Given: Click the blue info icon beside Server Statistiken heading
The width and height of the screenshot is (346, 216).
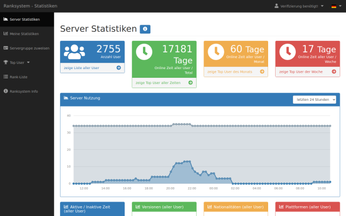Looking at the screenshot, I should pos(145,29).
